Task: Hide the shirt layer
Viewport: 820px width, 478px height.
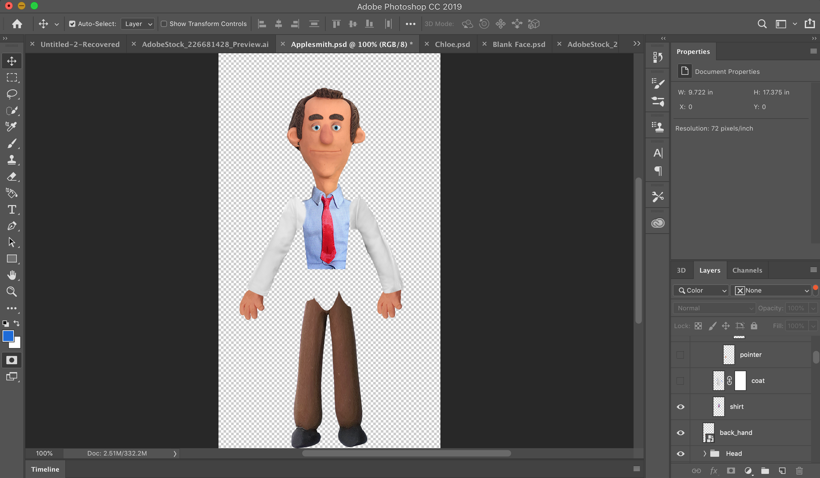Action: click(680, 407)
